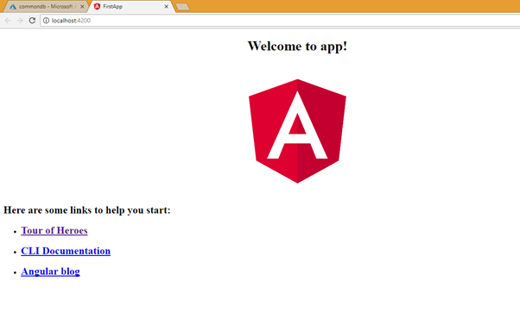Reload the localhost page
This screenshot has height=312, width=520.
pos(32,21)
